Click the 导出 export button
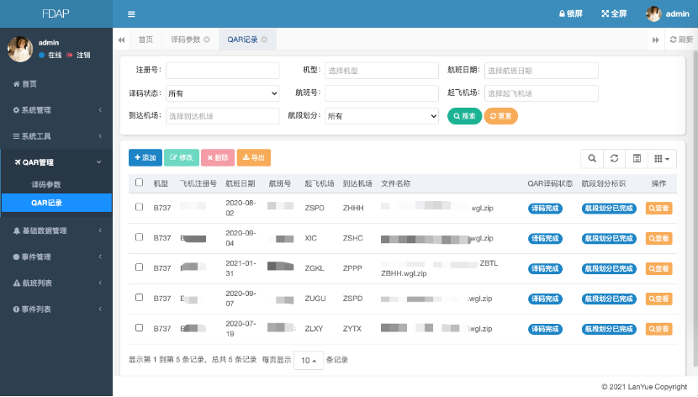 coord(254,157)
